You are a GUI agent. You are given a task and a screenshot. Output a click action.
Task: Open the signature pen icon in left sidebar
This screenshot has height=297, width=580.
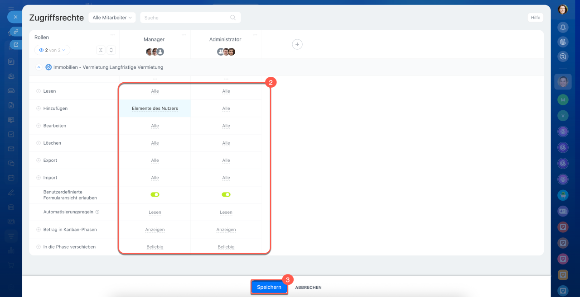pyautogui.click(x=11, y=192)
